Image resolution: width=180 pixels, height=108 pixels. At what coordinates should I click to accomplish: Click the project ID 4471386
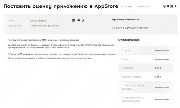point(127,6)
